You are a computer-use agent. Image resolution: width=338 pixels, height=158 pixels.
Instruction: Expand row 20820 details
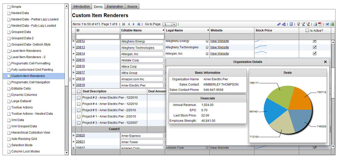(74, 135)
